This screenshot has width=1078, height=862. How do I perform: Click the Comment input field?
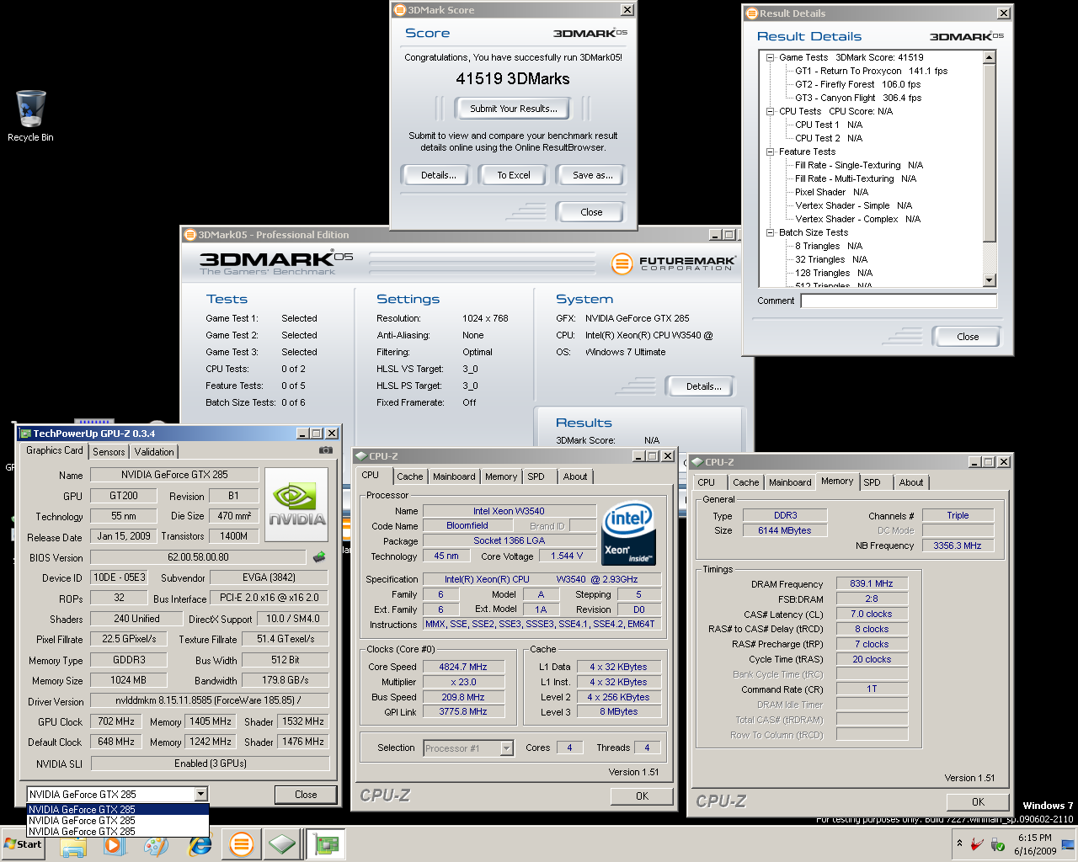pyautogui.click(x=899, y=301)
